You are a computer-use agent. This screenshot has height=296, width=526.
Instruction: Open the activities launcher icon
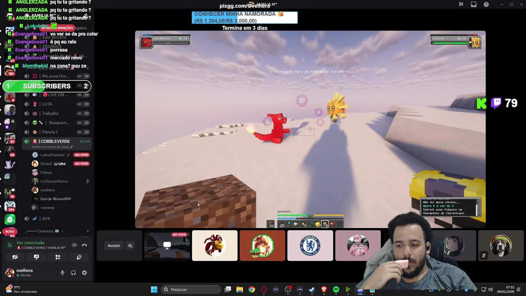pos(58,257)
